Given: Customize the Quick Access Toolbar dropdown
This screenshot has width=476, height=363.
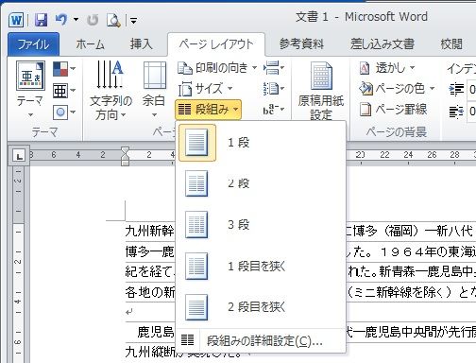Looking at the screenshot, I should tap(133, 21).
